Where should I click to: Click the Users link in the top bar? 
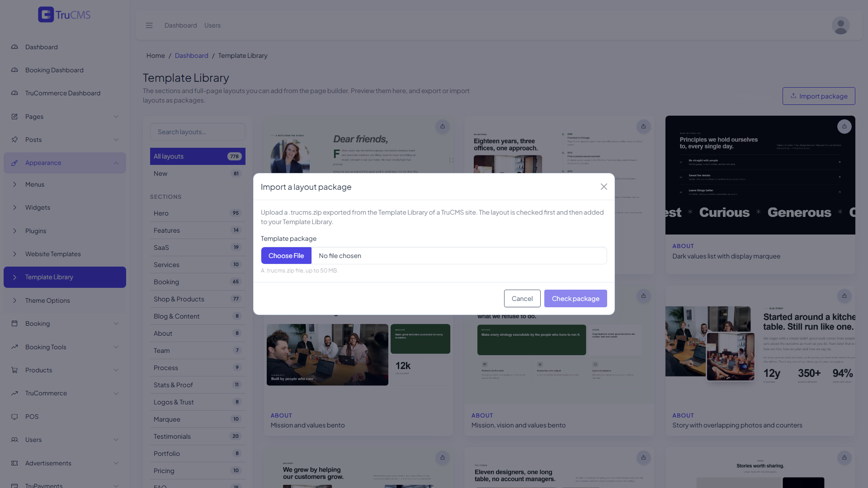pyautogui.click(x=212, y=25)
